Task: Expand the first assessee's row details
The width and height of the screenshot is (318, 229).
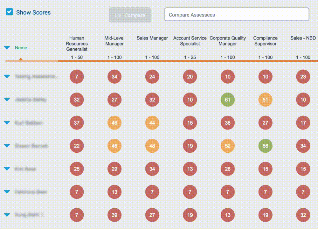Action: coord(7,76)
